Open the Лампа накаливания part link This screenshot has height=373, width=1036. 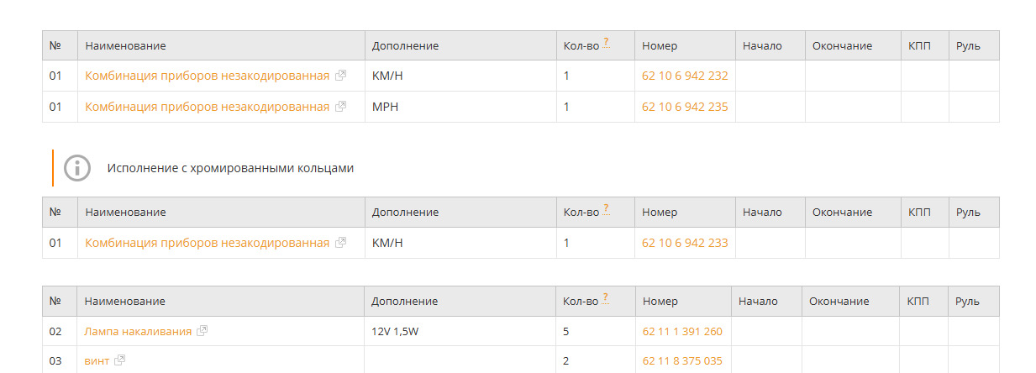point(138,331)
